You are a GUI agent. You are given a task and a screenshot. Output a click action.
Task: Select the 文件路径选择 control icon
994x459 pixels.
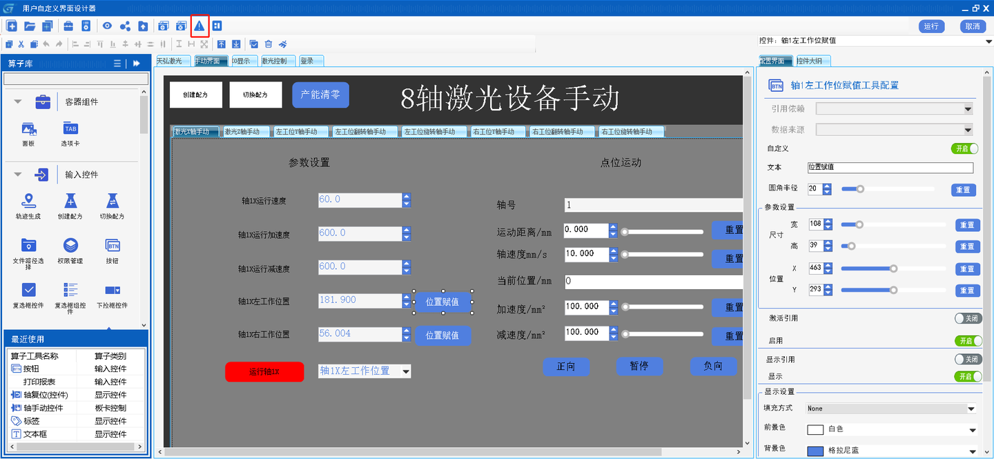tap(29, 253)
